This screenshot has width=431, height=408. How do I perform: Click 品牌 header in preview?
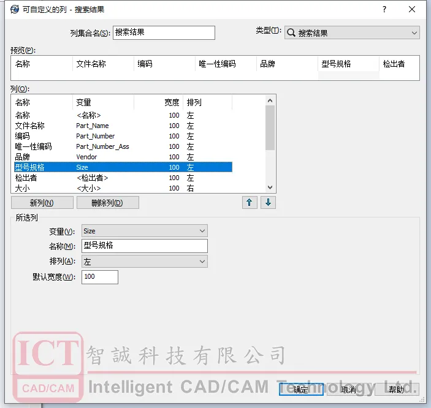coord(288,64)
